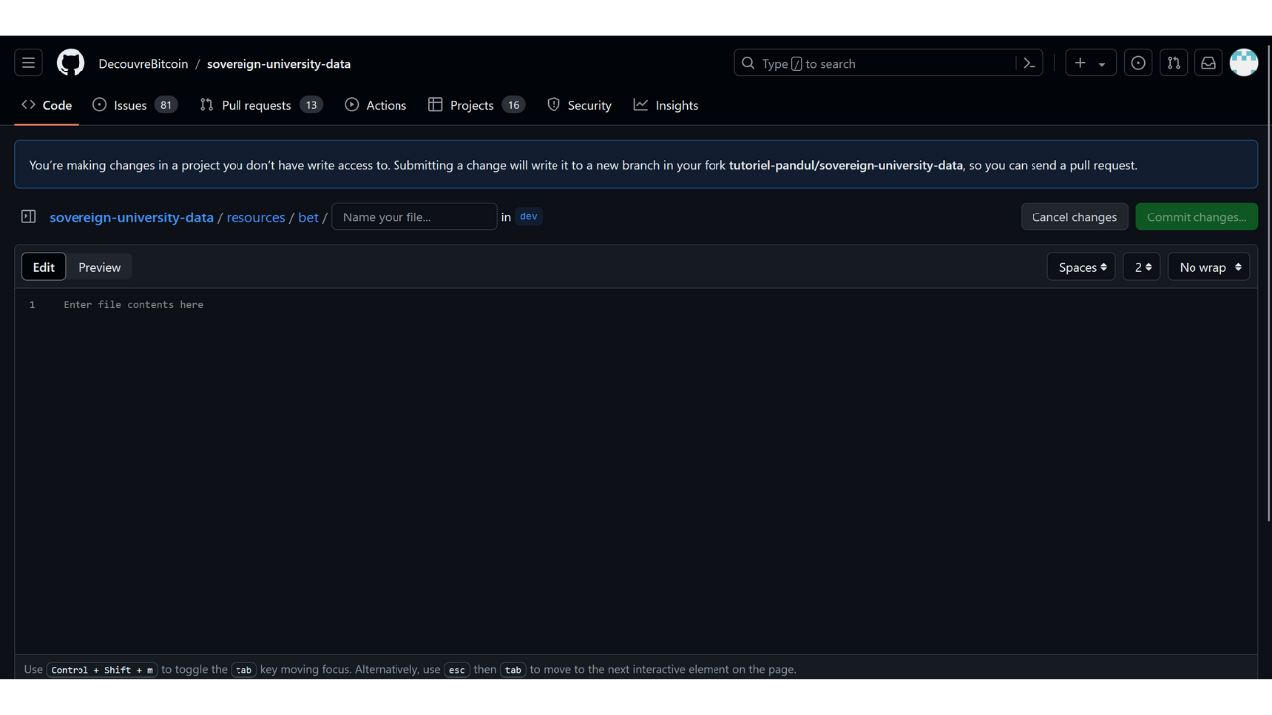Viewport: 1272px width, 715px height.
Task: Click Cancel changes button
Action: pos(1074,216)
